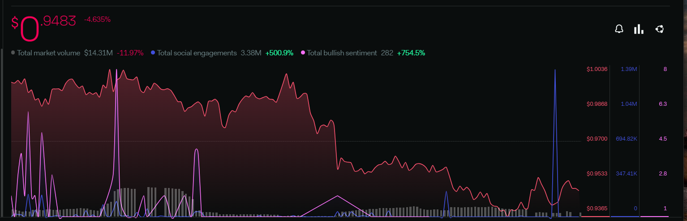Image resolution: width=687 pixels, height=221 pixels.
Task: Click the $0.9868 price axis label
Action: [597, 104]
